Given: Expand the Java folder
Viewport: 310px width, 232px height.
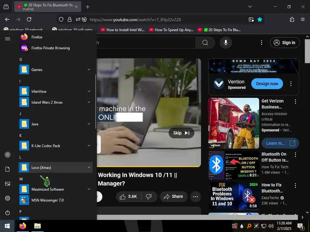Looking at the screenshot, I should [x=56, y=124].
